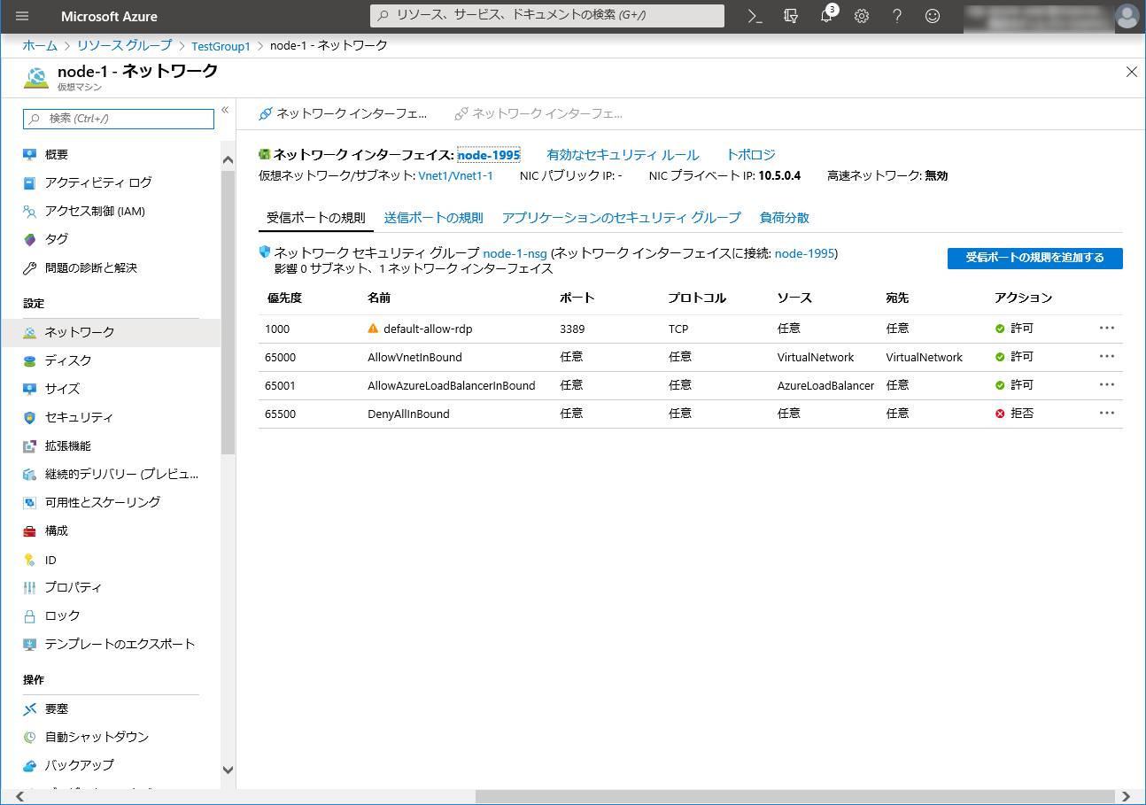
Task: Switch to the 送信ポートの規則 tab
Action: (x=433, y=218)
